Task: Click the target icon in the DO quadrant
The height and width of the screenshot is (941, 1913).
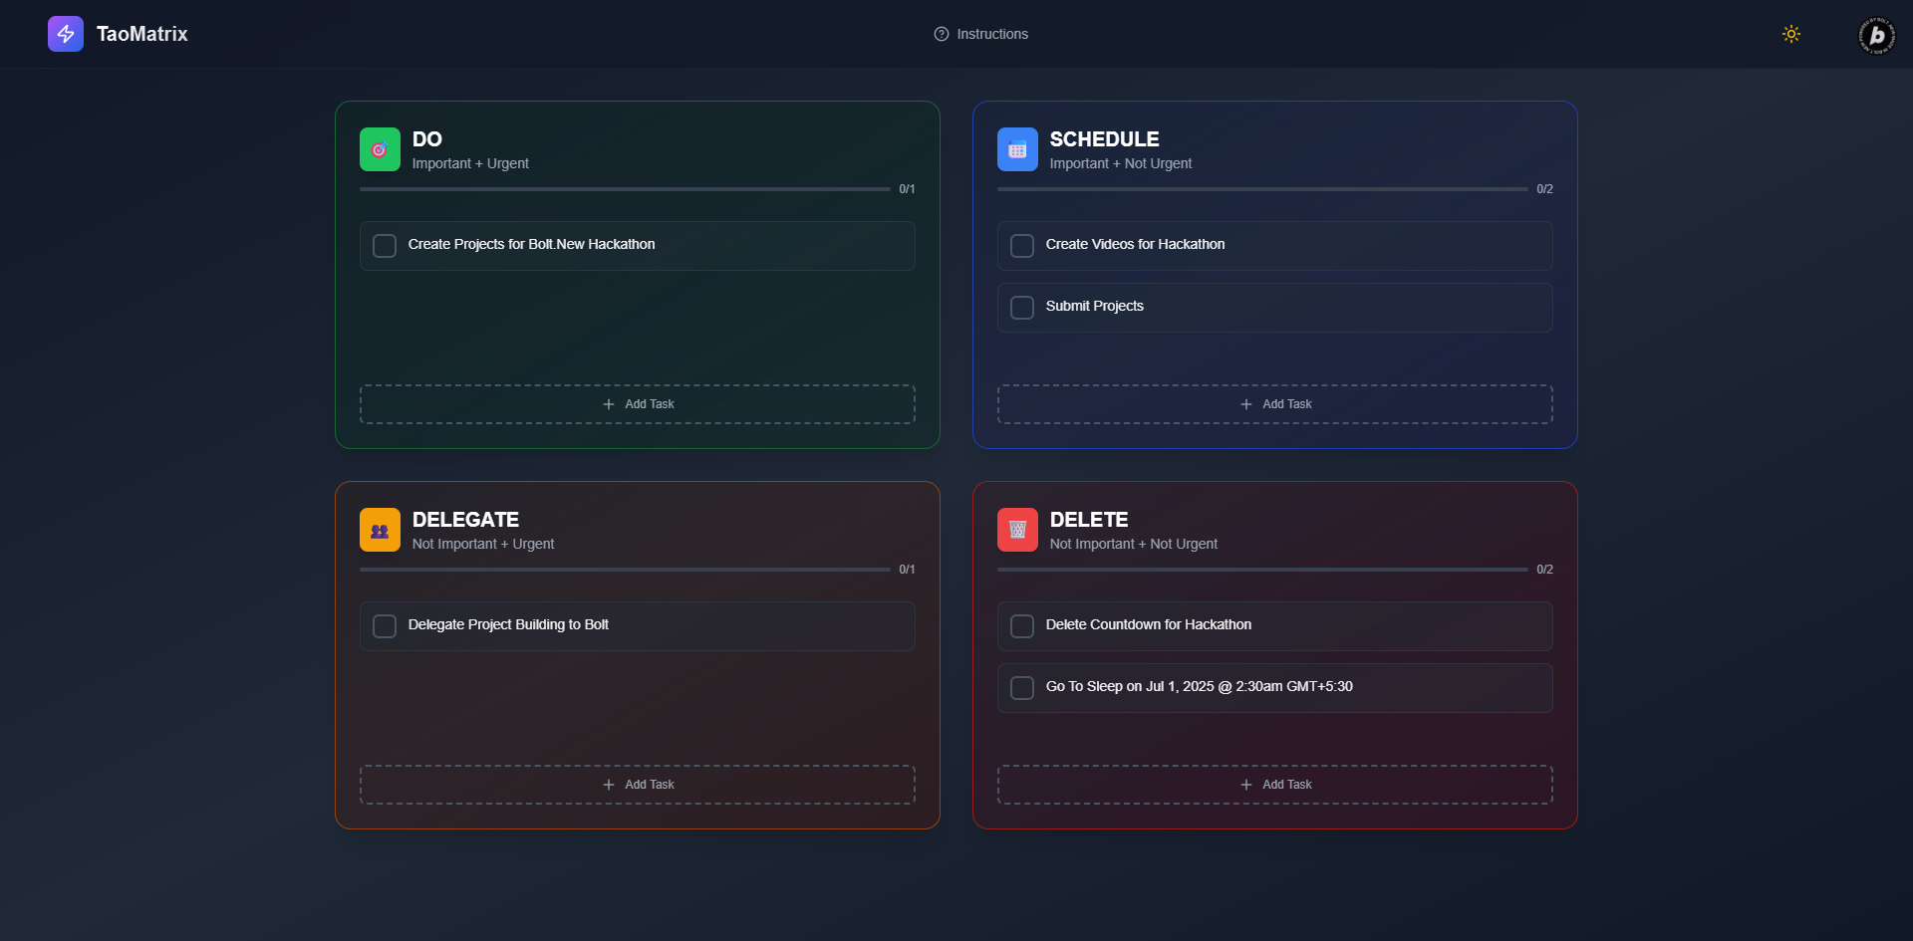Action: click(380, 148)
